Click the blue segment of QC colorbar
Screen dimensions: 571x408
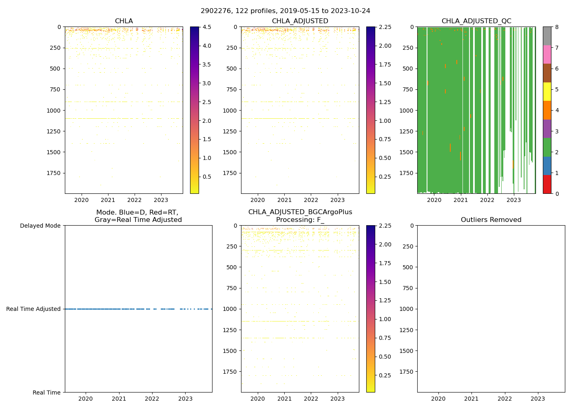[547, 166]
